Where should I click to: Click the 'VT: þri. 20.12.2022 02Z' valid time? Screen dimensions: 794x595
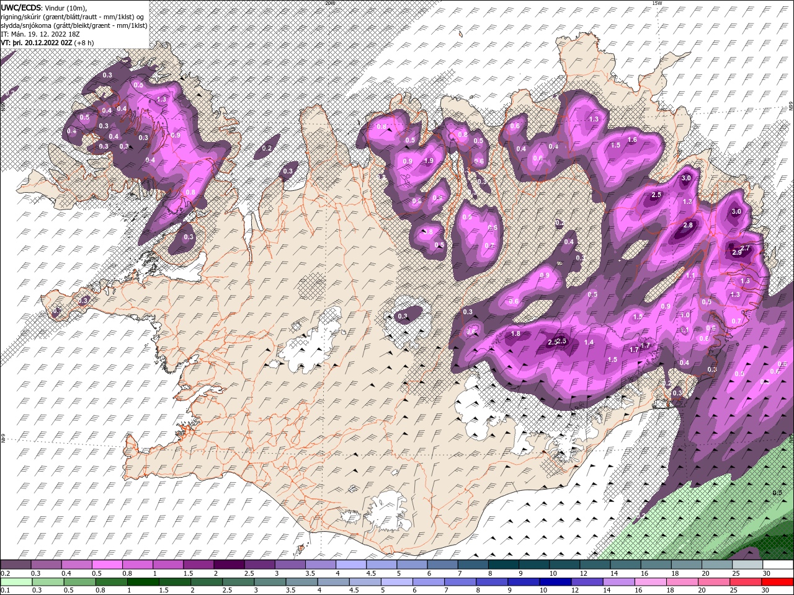pos(36,43)
